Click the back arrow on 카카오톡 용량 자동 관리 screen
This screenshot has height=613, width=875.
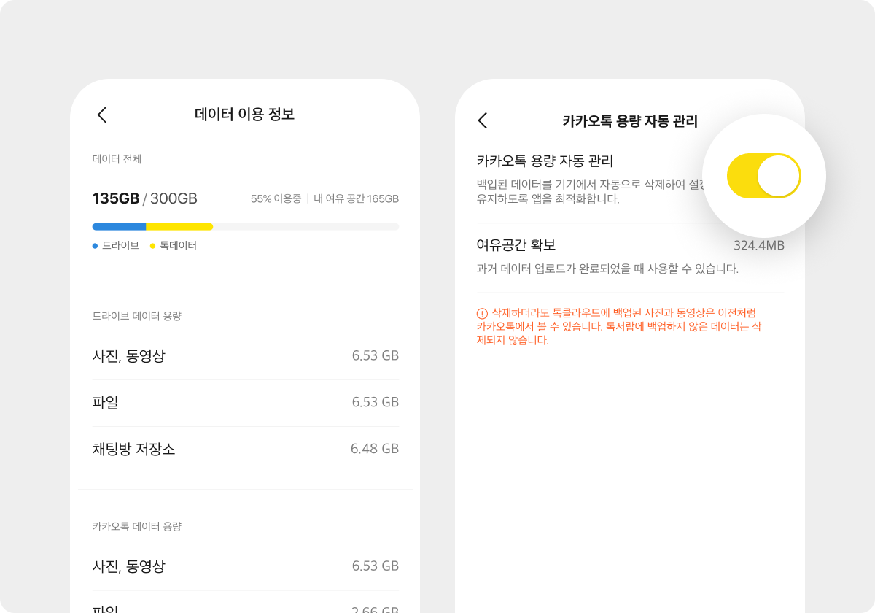pos(483,121)
